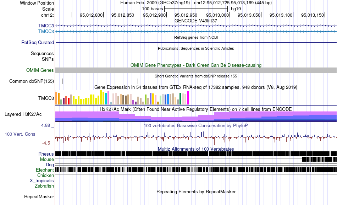Open Short Genetic Variants dbSNP 155 title

tap(196, 76)
